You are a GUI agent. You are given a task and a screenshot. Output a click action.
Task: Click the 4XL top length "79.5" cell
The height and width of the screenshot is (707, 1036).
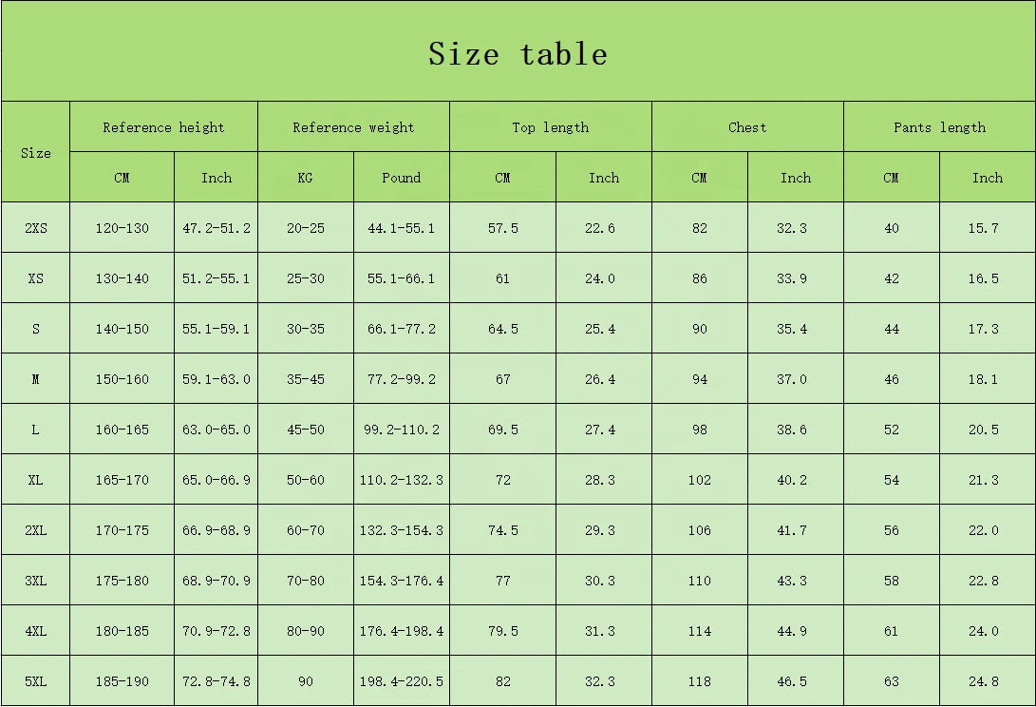tap(503, 631)
